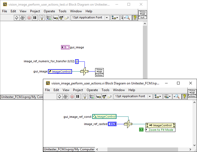Toggle Highlight Execution lightbulb in actions VI
Image resolution: width=197 pixels, height=152 pixels.
coord(85,96)
